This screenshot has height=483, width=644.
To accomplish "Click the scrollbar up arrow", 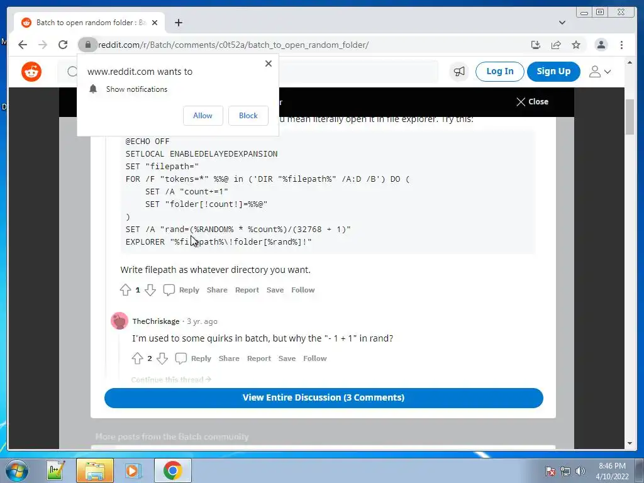I will coord(630,63).
